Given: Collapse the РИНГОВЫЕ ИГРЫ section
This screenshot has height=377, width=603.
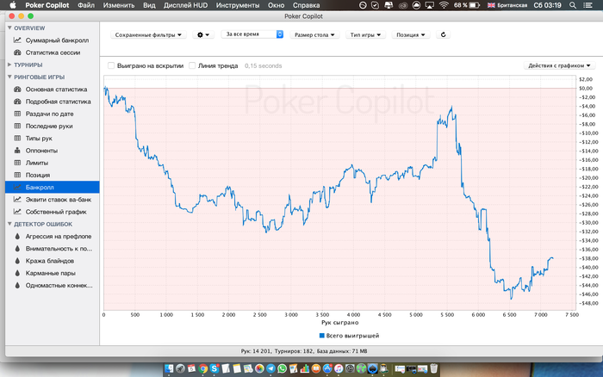Looking at the screenshot, I should point(9,77).
